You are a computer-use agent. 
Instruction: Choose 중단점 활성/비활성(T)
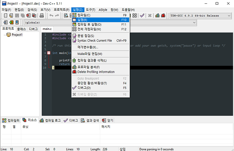tap(100, 83)
